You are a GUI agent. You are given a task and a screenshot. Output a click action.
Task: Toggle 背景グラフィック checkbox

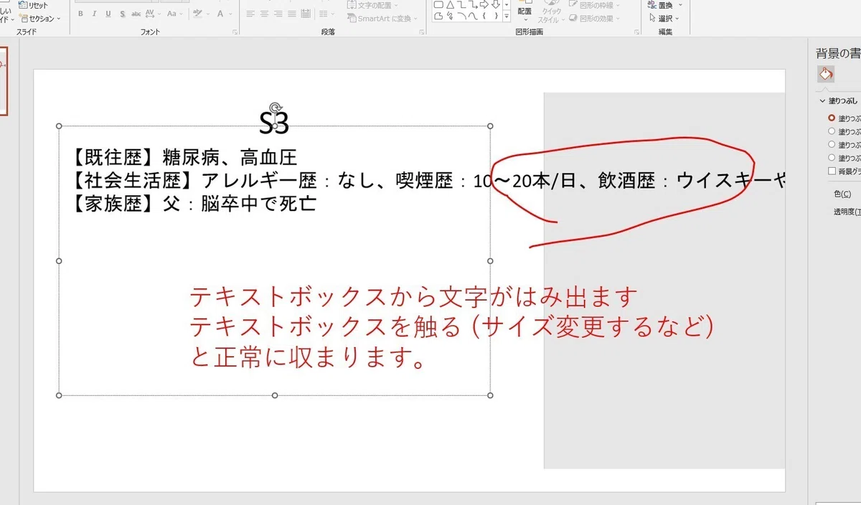tap(832, 171)
